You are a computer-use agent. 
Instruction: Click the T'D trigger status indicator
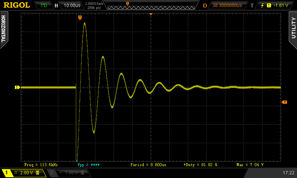click(x=44, y=5)
